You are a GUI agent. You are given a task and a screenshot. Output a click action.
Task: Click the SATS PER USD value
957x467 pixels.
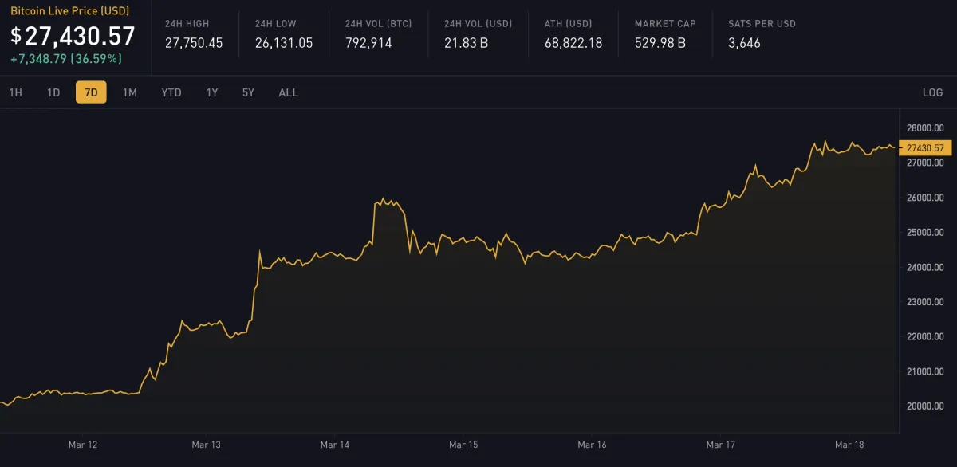click(745, 43)
